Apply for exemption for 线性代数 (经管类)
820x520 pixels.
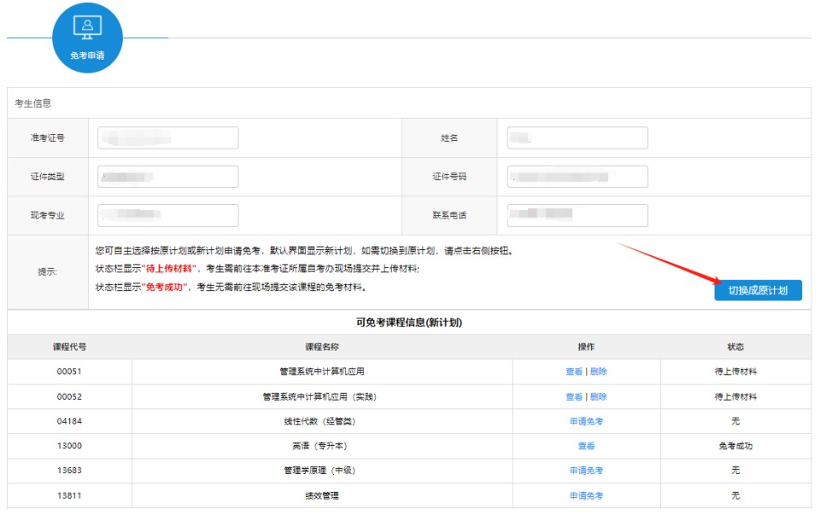click(x=586, y=422)
